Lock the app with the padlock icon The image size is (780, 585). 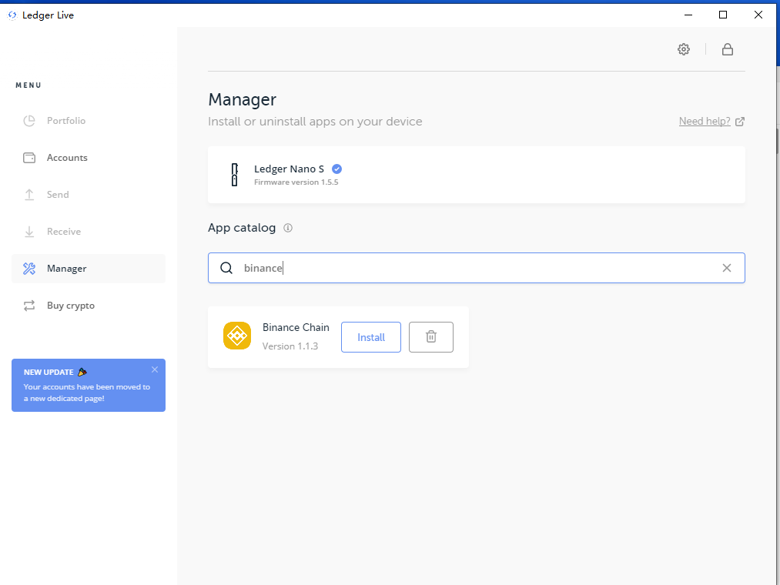coord(727,49)
